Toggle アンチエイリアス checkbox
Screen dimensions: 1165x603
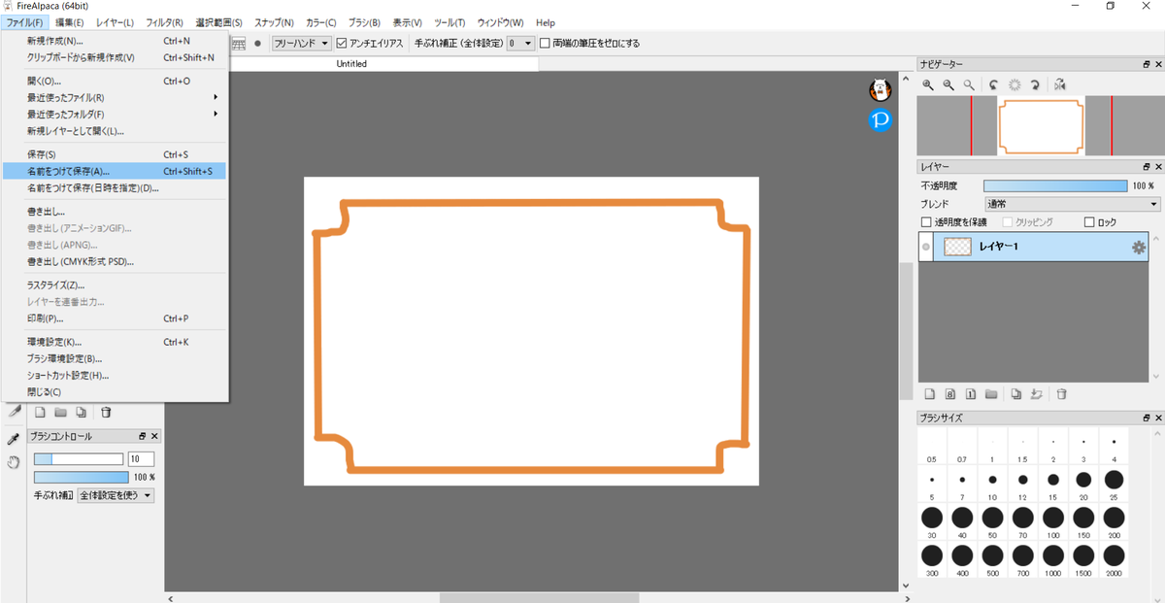(342, 43)
